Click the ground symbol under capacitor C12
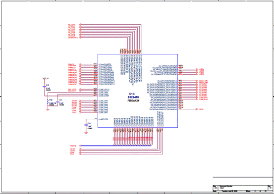The width and height of the screenshot is (274, 194). point(86,133)
